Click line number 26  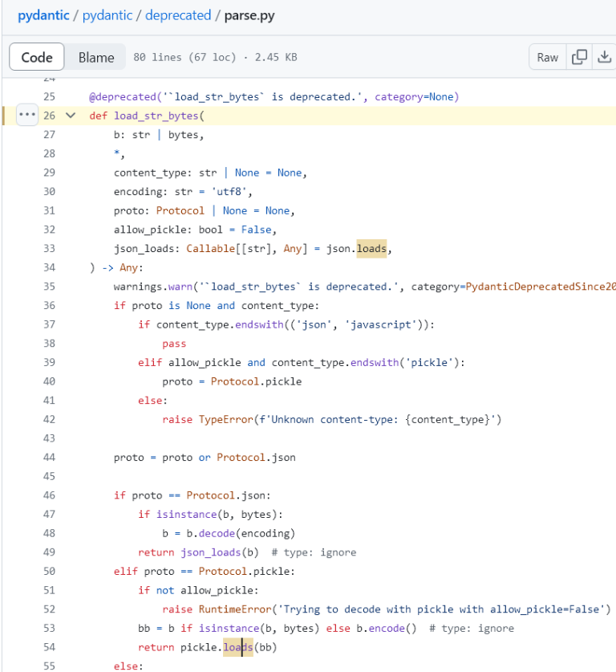pyautogui.click(x=49, y=115)
